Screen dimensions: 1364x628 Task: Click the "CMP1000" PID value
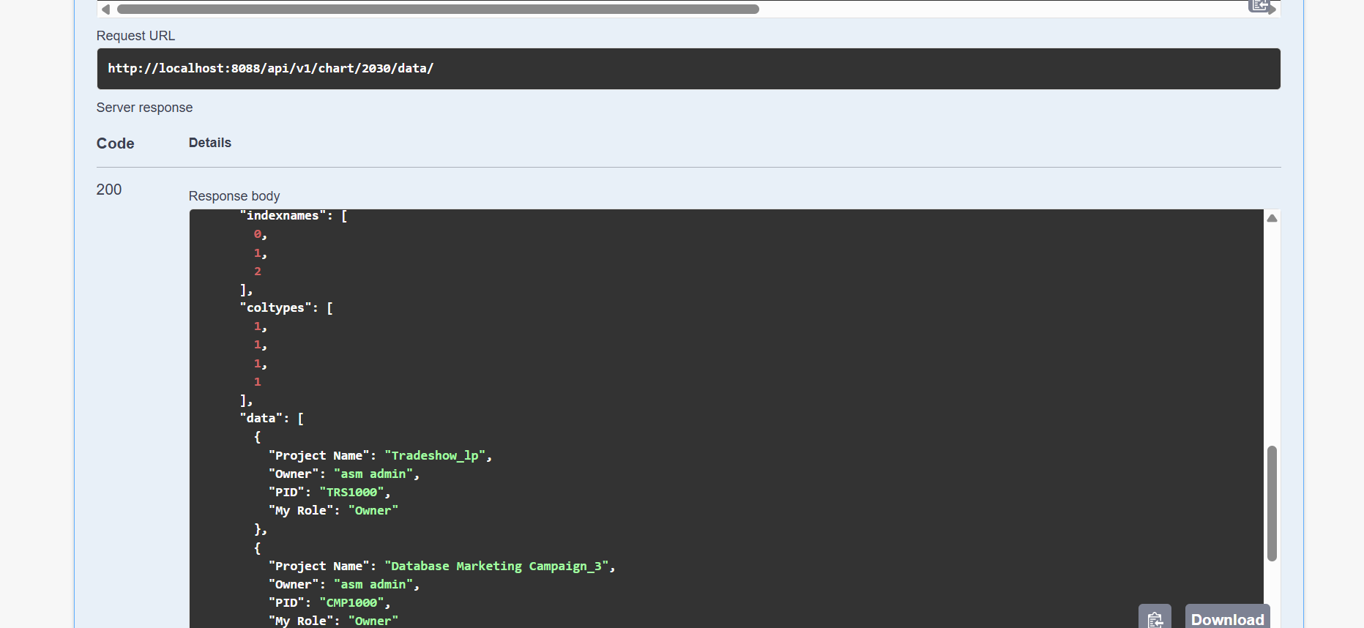(351, 603)
